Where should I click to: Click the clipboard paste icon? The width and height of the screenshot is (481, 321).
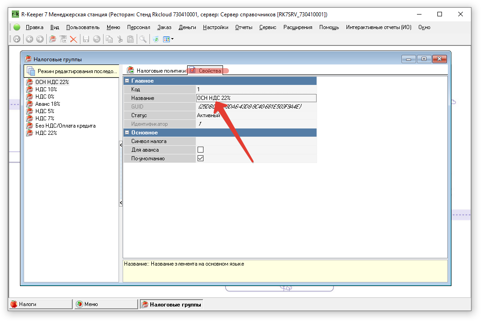point(130,40)
